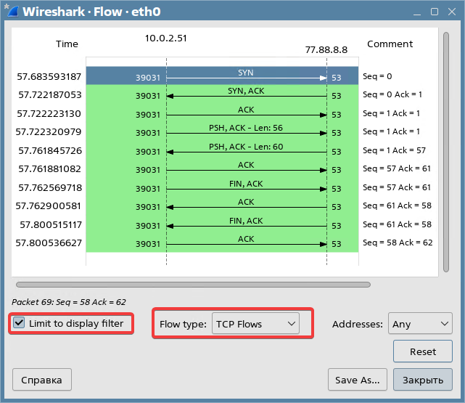Select the ACK flow at 57.722223130
Viewport: 465px width, 403px height.
(246, 115)
